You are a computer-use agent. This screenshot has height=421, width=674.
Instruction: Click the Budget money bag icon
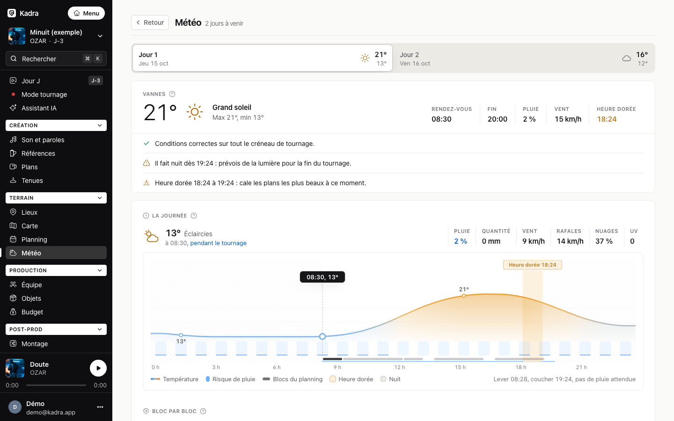(13, 312)
